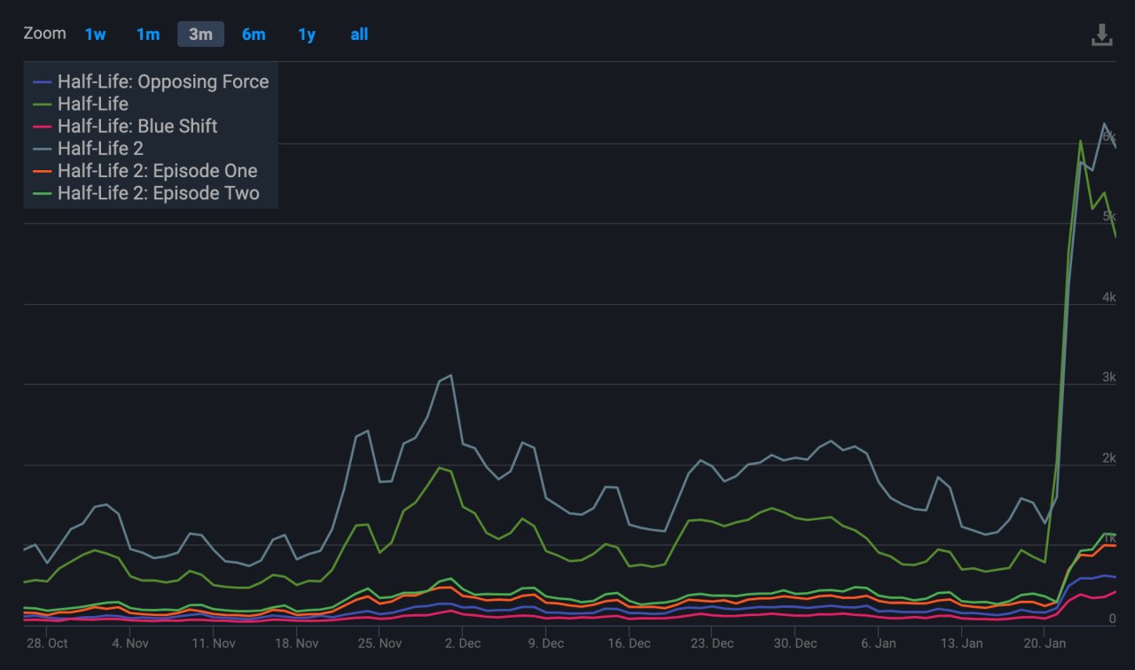Click the 11. Nov axis date label

pyautogui.click(x=213, y=643)
